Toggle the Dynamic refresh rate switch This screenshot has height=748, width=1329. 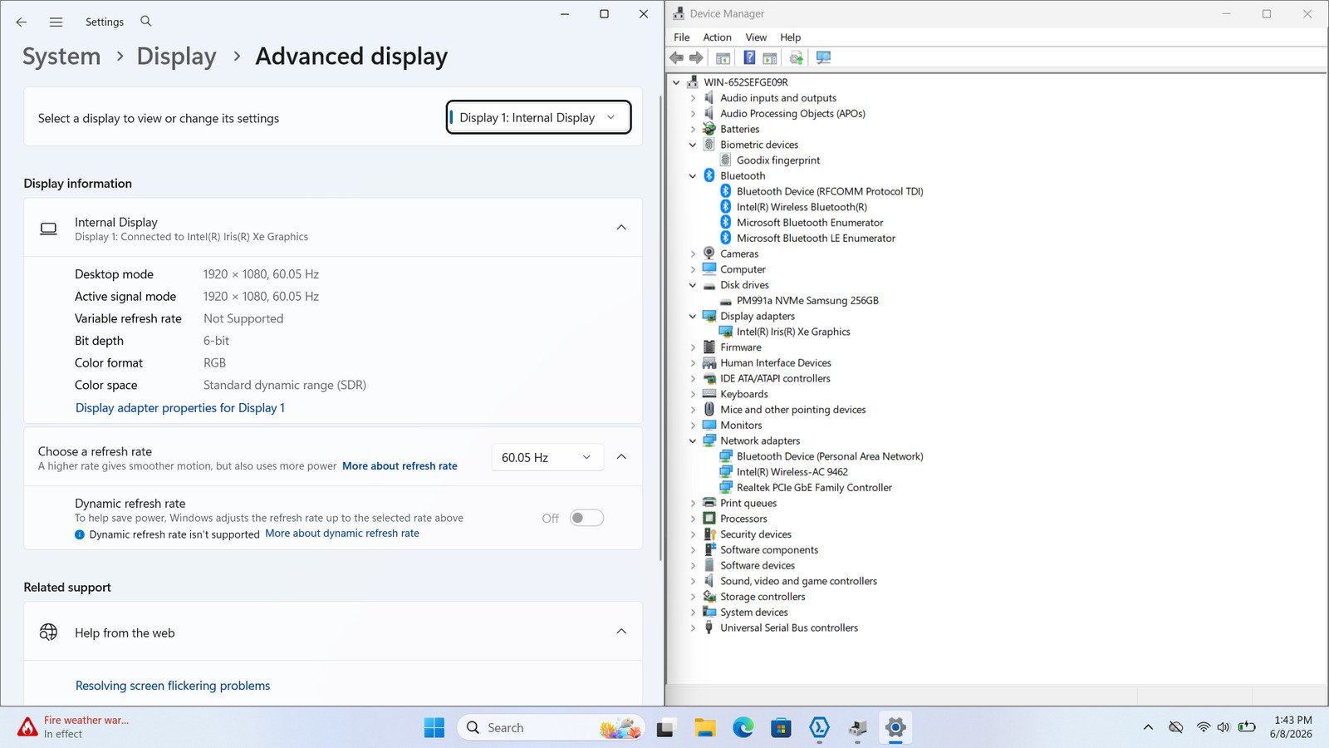click(586, 518)
